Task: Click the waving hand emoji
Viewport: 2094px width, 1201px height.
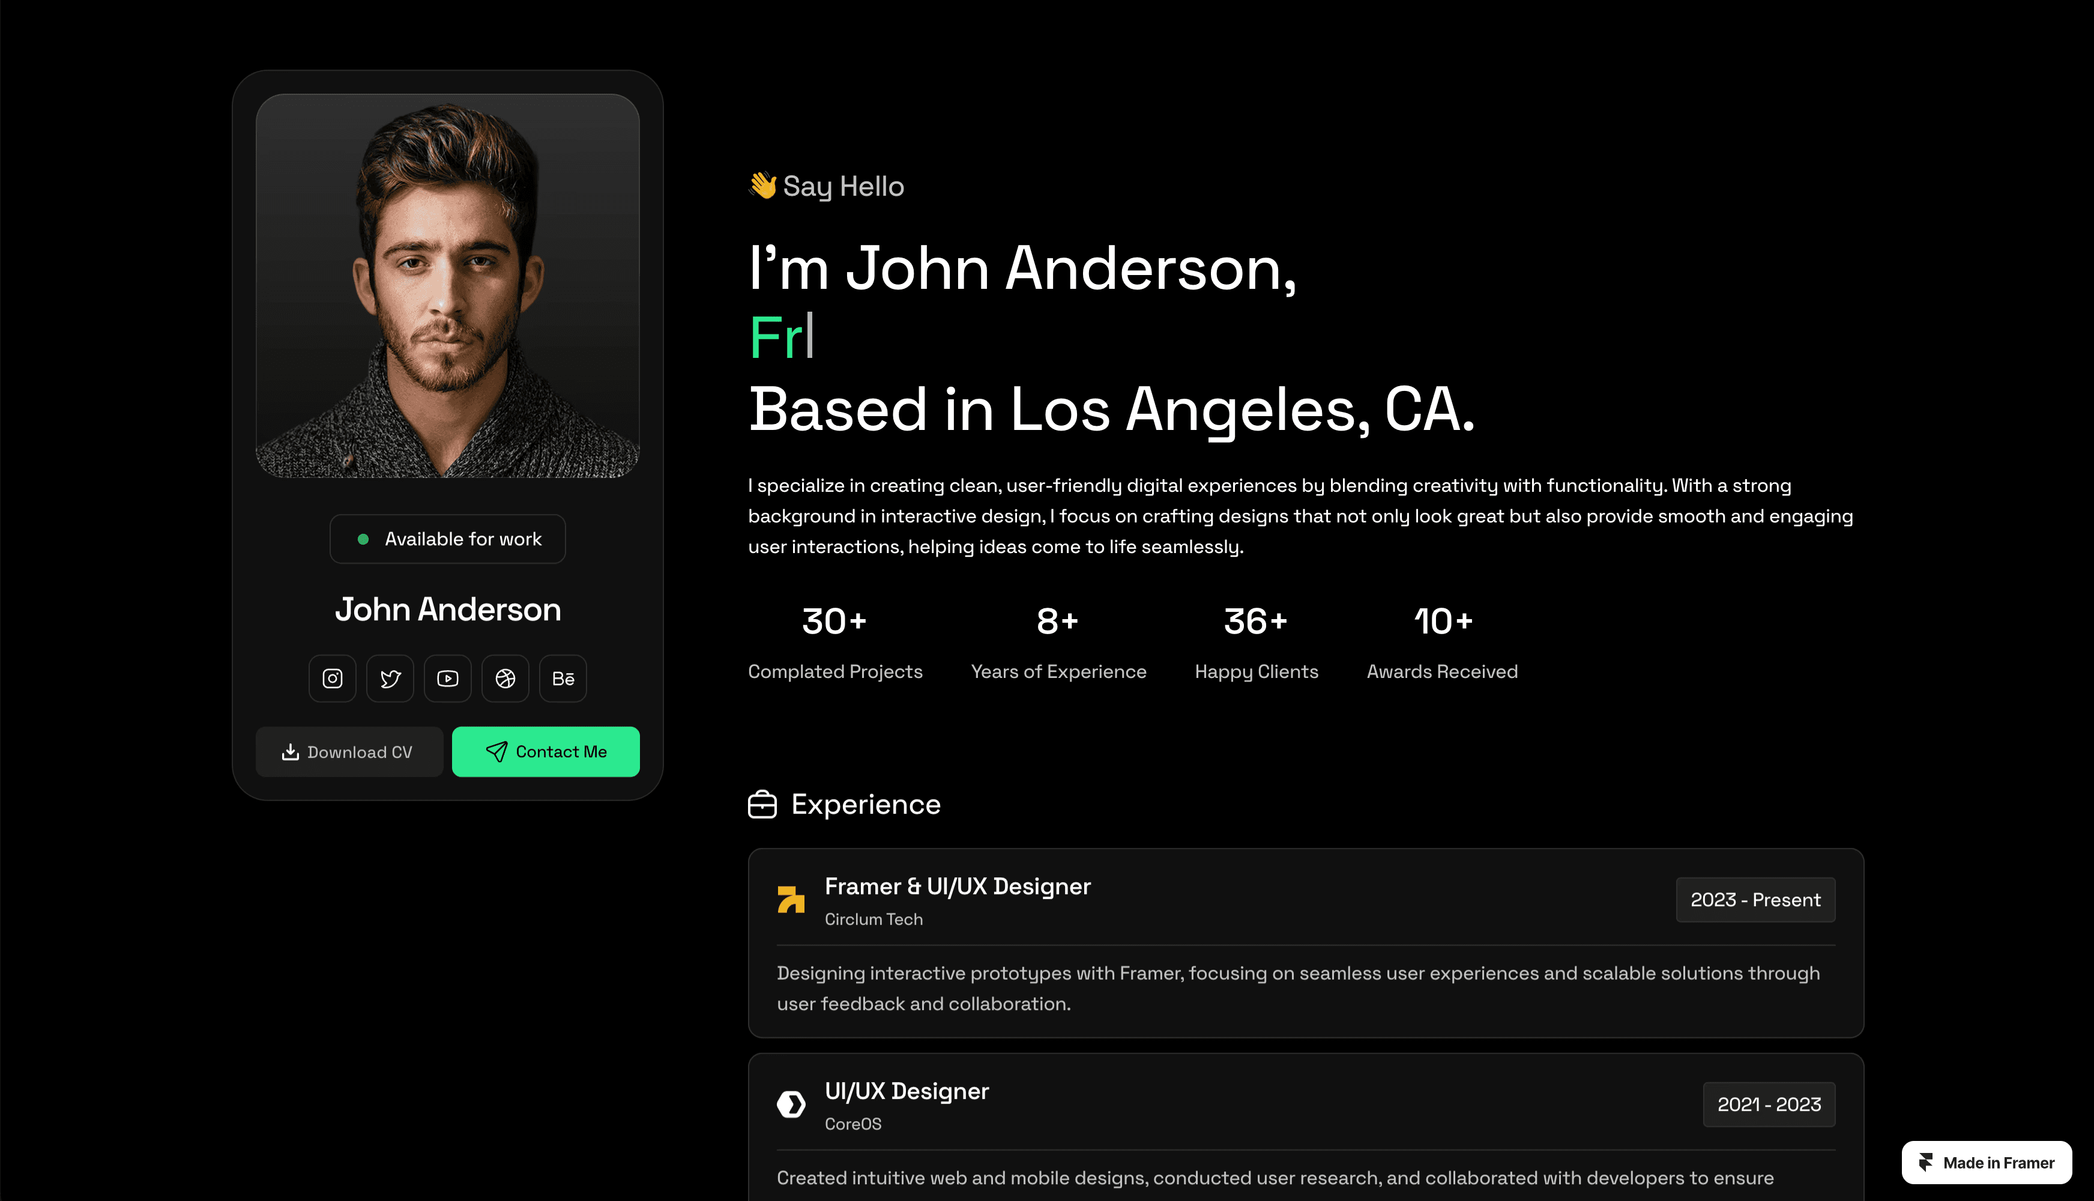Action: pyautogui.click(x=762, y=186)
